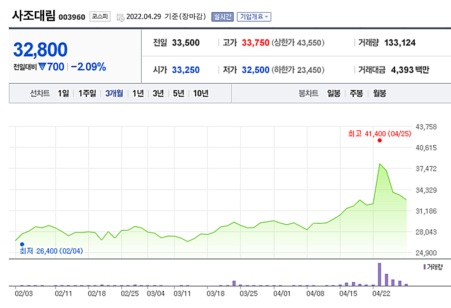The width and height of the screenshot is (451, 308).
Task: Click the 34,329 price axis label
Action: coord(426,190)
